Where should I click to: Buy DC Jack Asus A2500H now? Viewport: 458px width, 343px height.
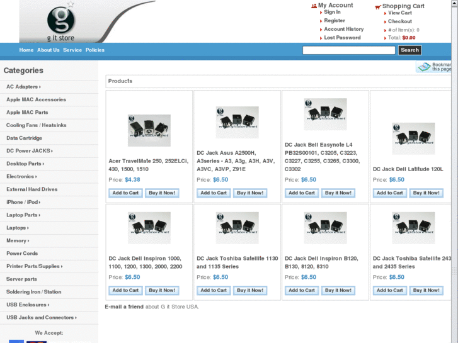click(250, 193)
